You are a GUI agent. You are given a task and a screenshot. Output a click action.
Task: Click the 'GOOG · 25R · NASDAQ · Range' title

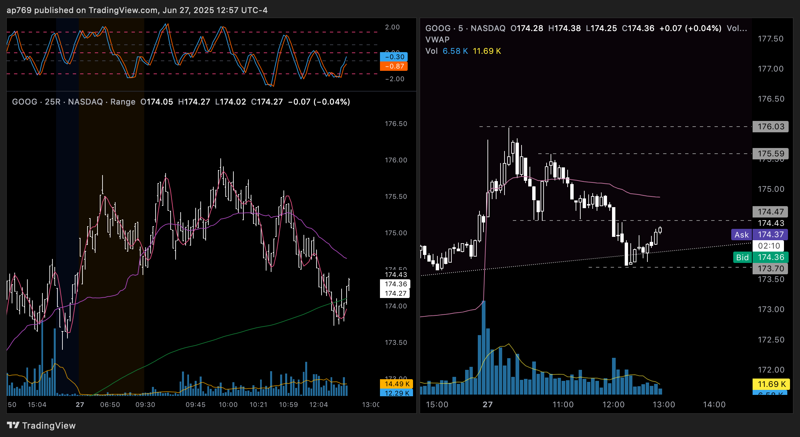(x=74, y=102)
